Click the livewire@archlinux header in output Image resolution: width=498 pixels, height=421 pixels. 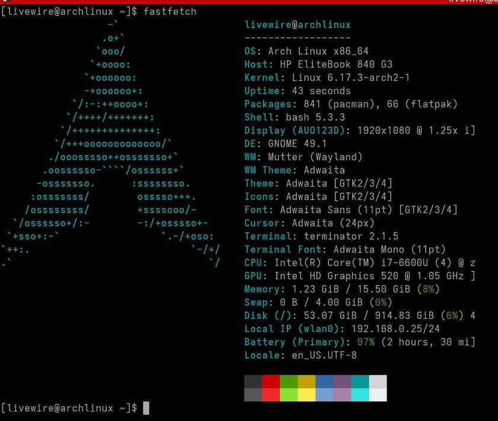(298, 24)
